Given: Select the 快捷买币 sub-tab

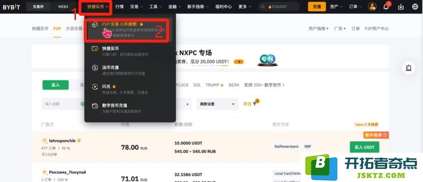Looking at the screenshot, I should point(40,28).
